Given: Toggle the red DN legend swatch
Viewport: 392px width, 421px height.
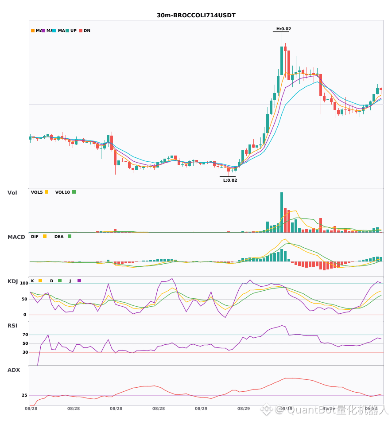Looking at the screenshot, I should [81, 31].
